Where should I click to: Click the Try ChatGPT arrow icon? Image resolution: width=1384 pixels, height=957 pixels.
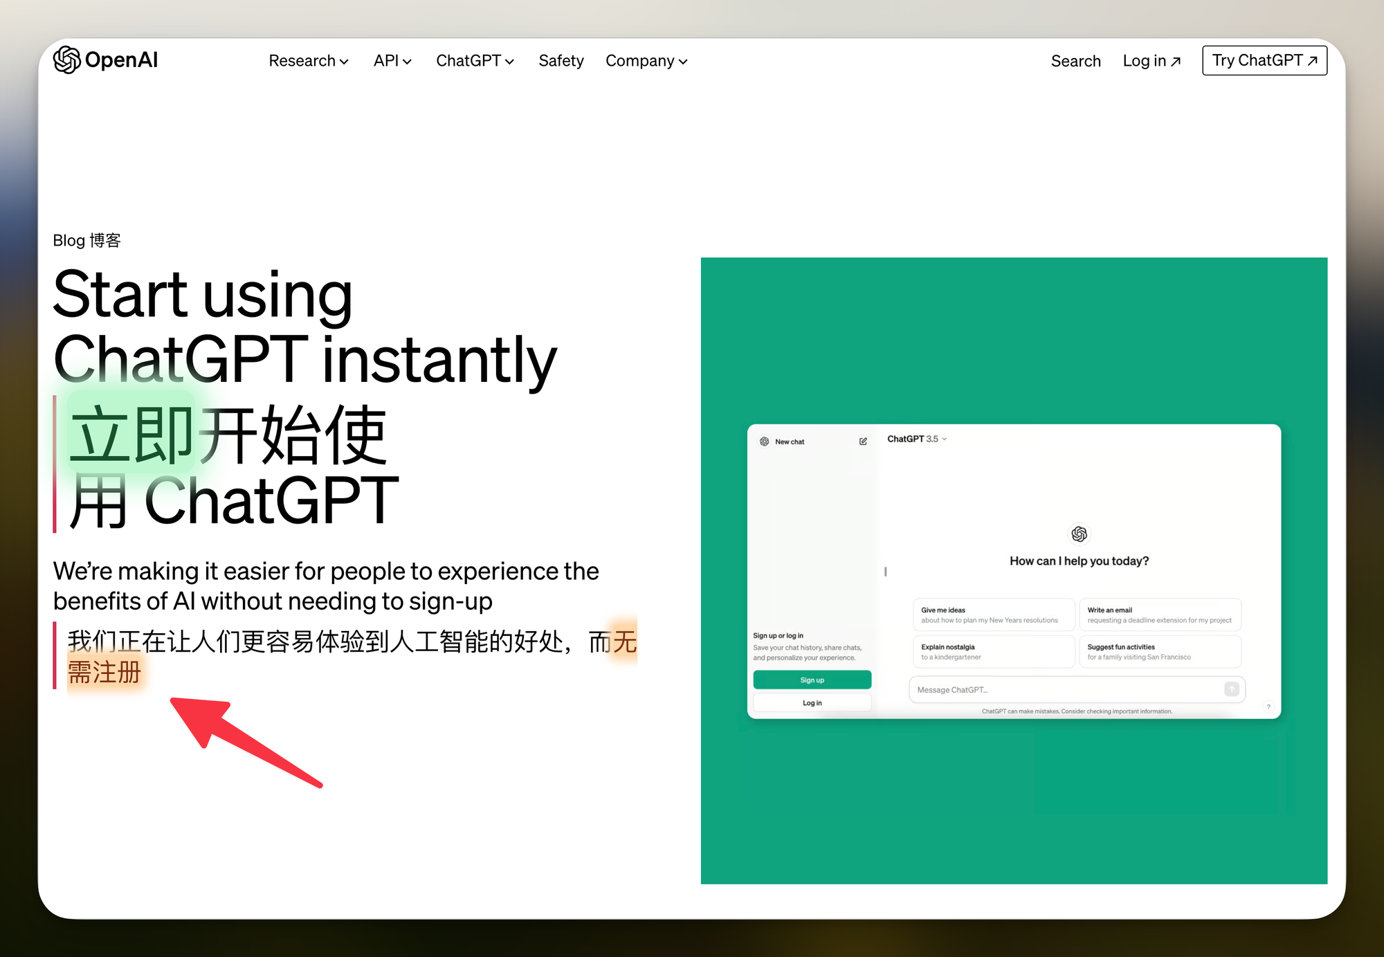[x=1317, y=61]
